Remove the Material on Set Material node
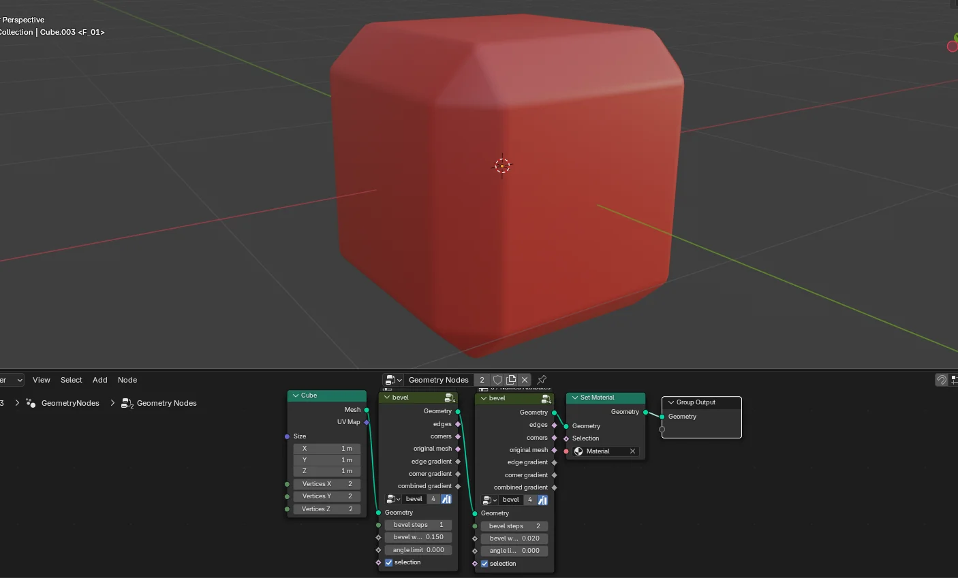The image size is (958, 578). [632, 451]
